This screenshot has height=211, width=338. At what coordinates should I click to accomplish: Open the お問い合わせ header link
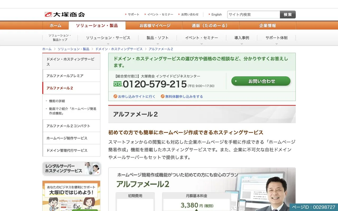(x=190, y=15)
